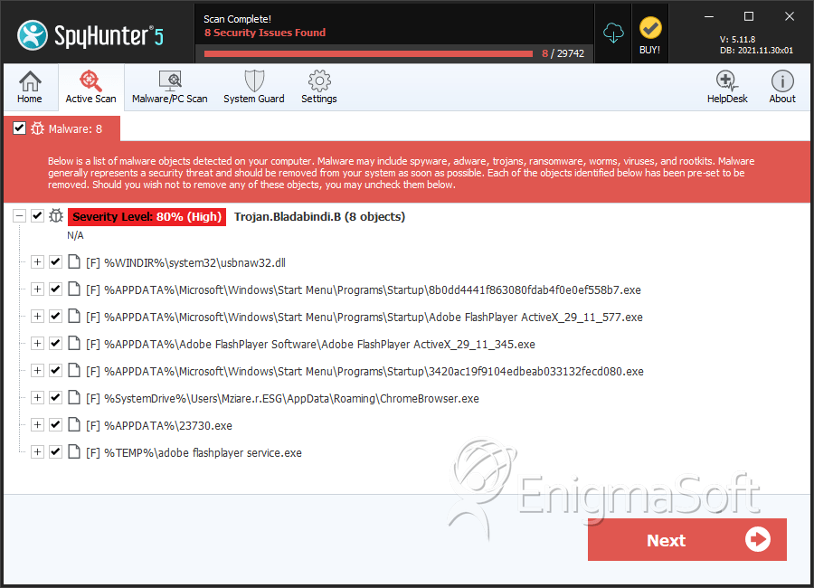Expand the %APPDATA%\23730.exe entry
Screen dimensions: 814x588
37,425
